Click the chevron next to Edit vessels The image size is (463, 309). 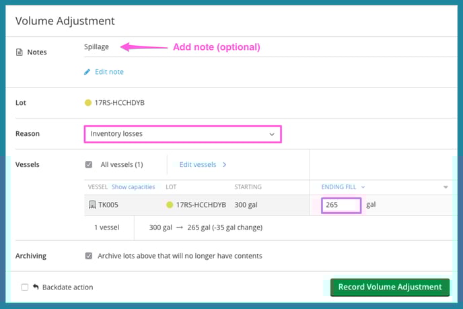(224, 164)
